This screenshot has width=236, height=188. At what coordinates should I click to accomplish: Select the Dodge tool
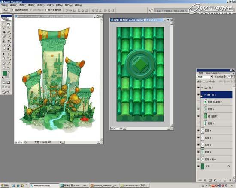point(9,49)
